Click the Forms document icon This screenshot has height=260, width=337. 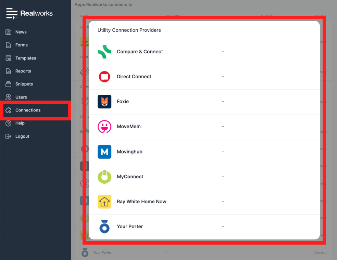8,45
